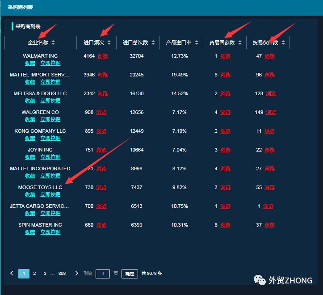The height and width of the screenshot is (295, 323).
Task: Jump to last page 868
Action: [x=62, y=274]
